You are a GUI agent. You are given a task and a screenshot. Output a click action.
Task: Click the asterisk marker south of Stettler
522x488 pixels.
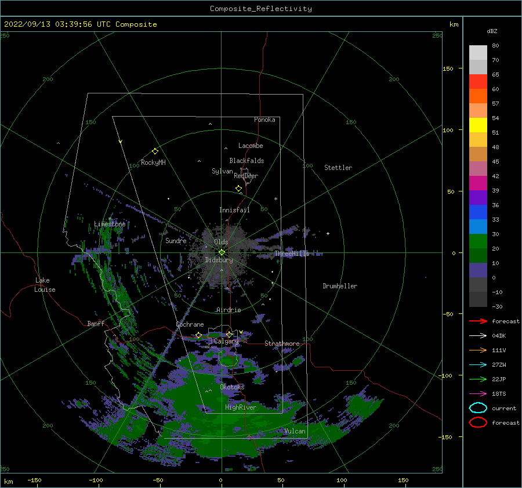[x=275, y=199]
